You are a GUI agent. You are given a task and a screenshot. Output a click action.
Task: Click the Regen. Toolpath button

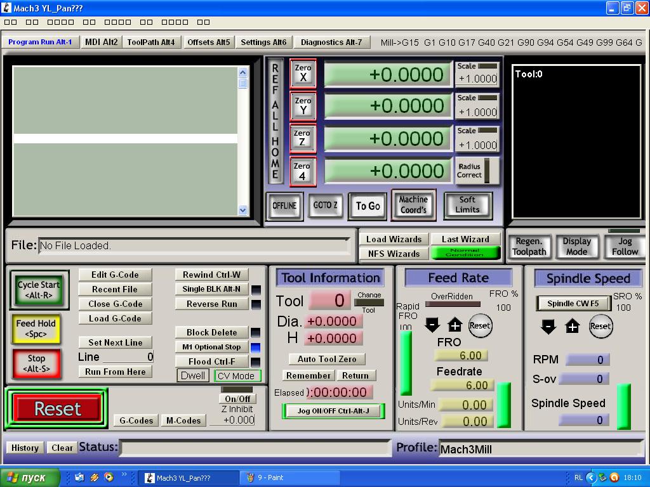click(x=529, y=247)
